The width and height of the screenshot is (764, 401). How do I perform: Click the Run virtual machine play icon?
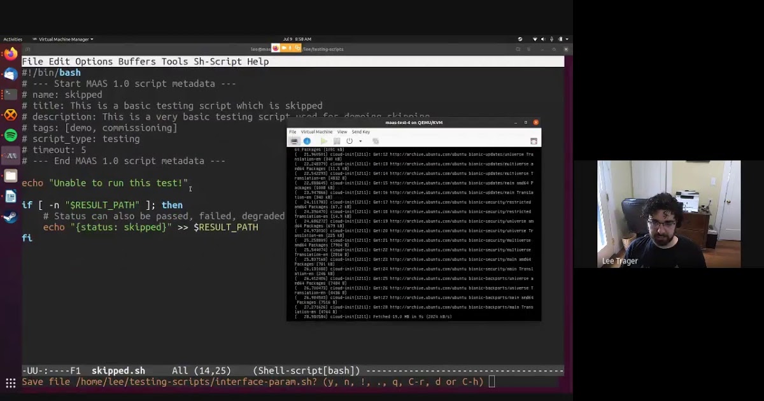(324, 141)
